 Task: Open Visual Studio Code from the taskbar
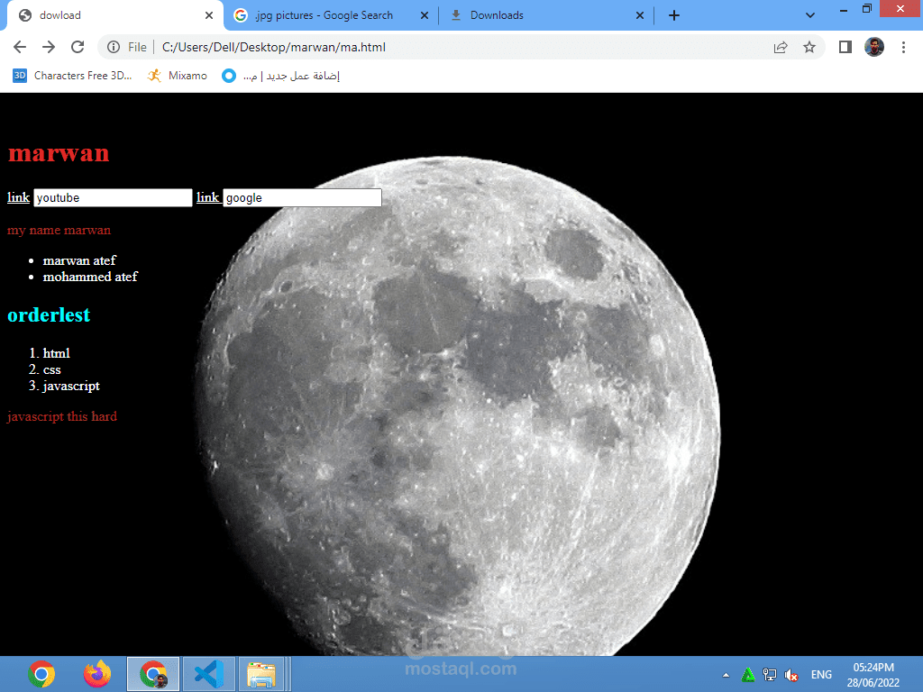pos(209,674)
